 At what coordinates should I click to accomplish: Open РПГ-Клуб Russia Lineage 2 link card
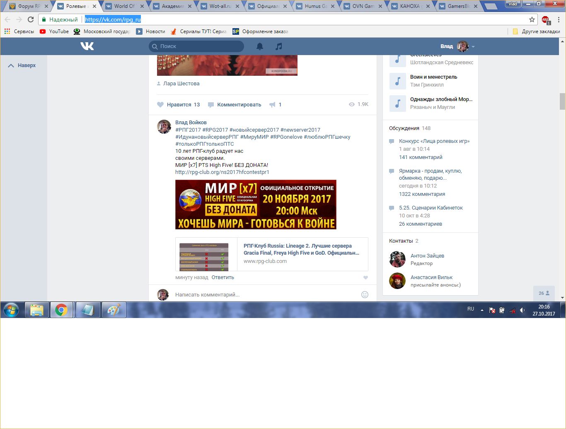tap(301, 249)
